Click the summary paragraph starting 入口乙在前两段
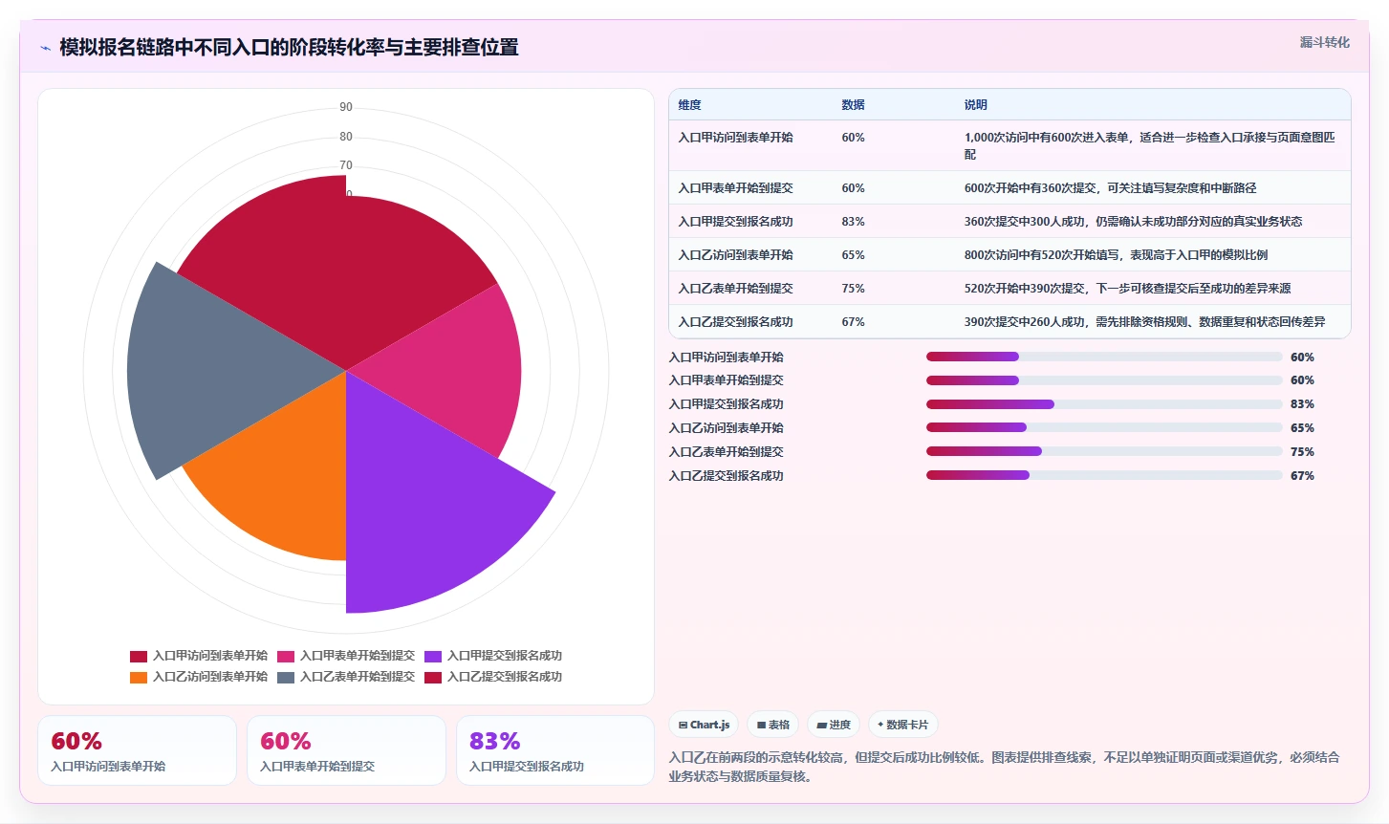The image size is (1389, 824). [1004, 767]
